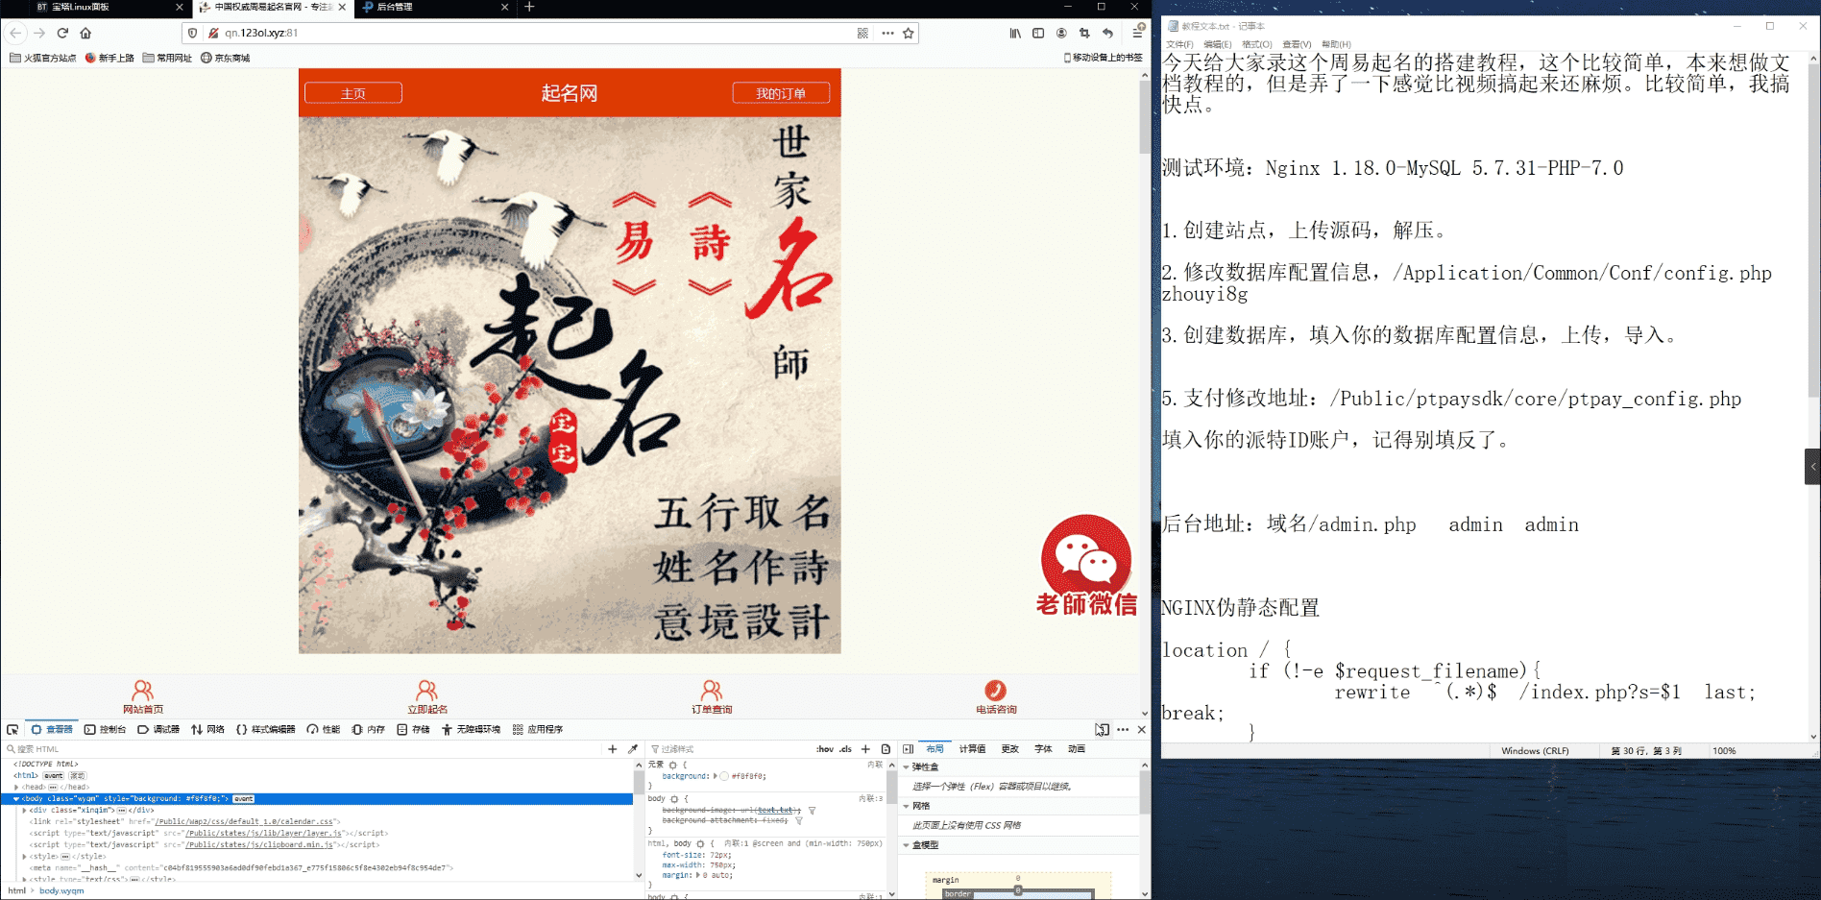Collapse the 网格 grid section

906,807
